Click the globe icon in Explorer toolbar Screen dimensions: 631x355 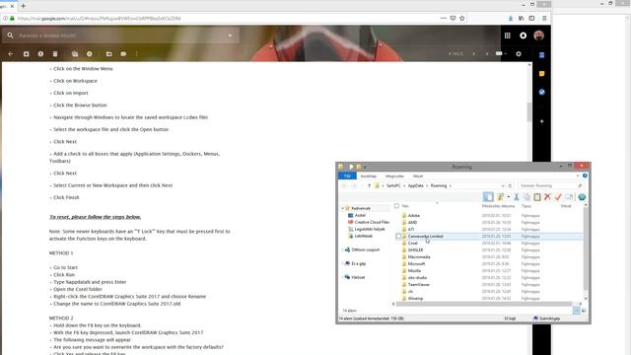582,197
